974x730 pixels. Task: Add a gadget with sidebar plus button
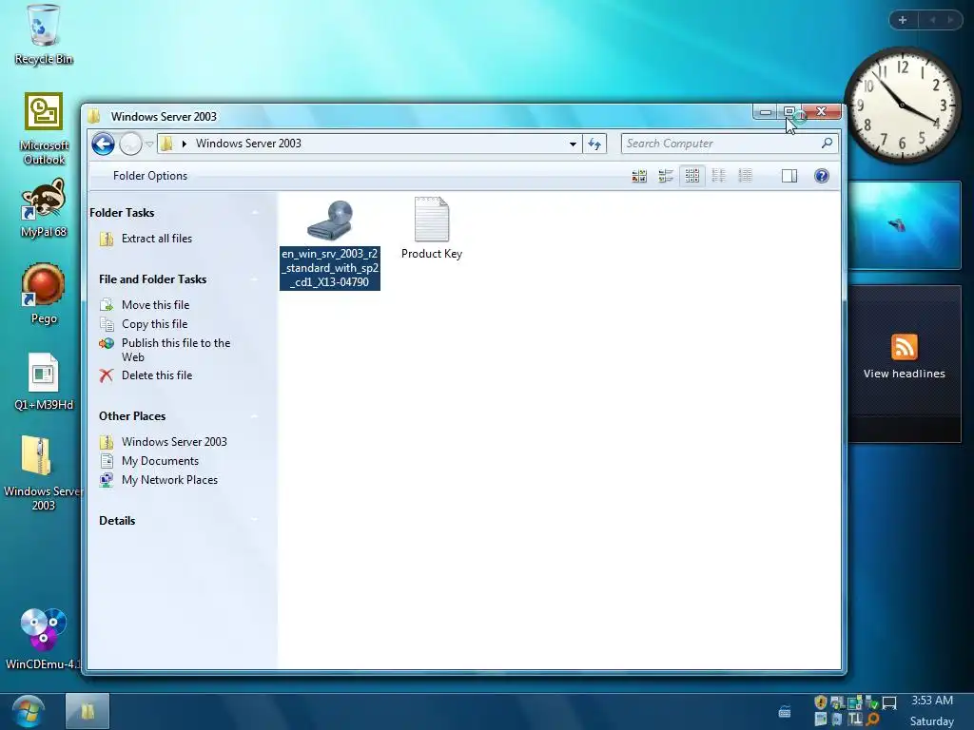[x=903, y=21]
